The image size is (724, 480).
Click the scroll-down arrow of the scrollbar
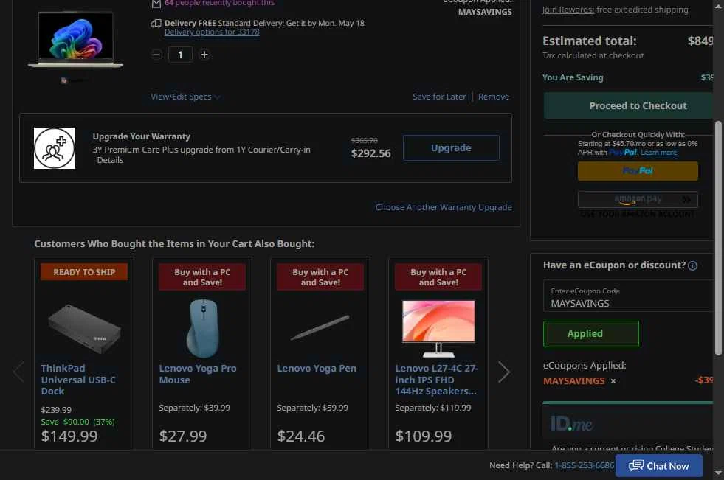718,473
